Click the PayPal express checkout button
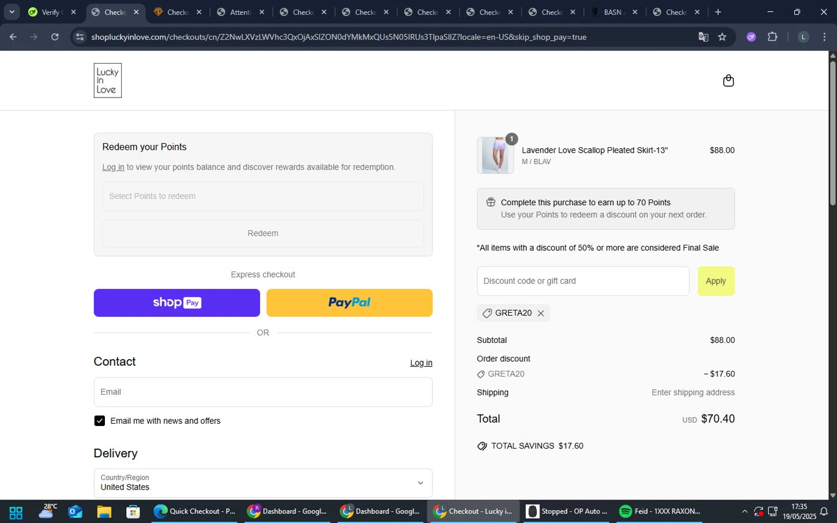This screenshot has width=837, height=523. click(349, 303)
